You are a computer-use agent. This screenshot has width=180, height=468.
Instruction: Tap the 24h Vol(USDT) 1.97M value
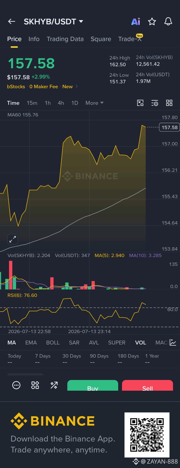[143, 81]
